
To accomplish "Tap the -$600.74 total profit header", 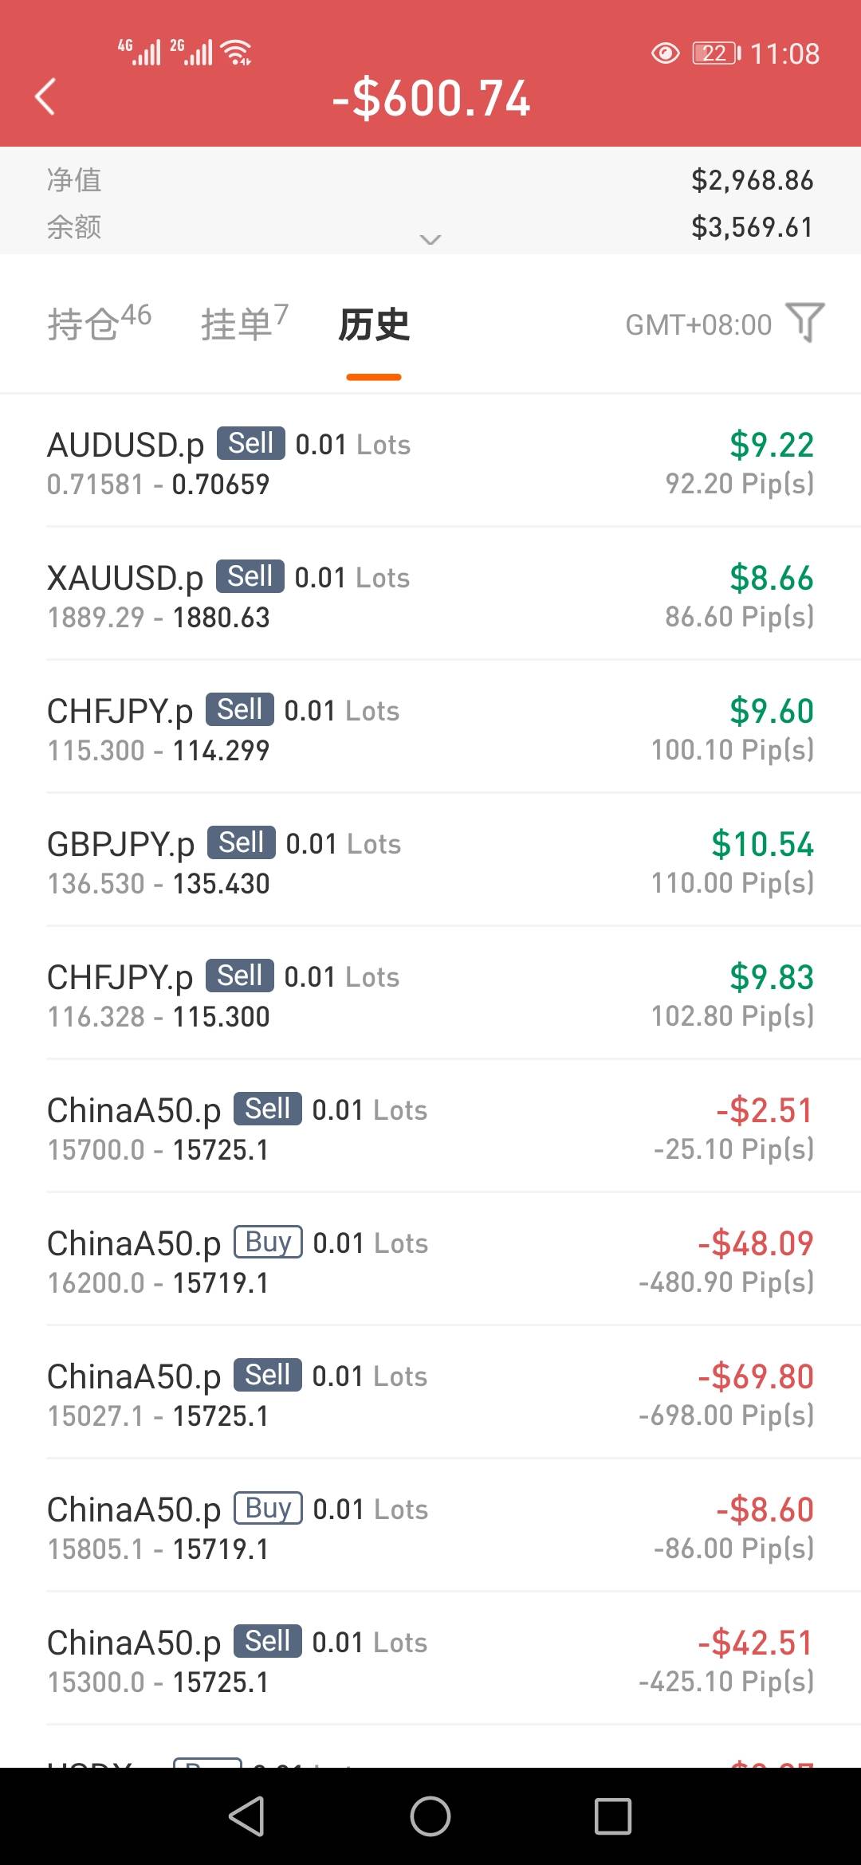I will pyautogui.click(x=431, y=99).
